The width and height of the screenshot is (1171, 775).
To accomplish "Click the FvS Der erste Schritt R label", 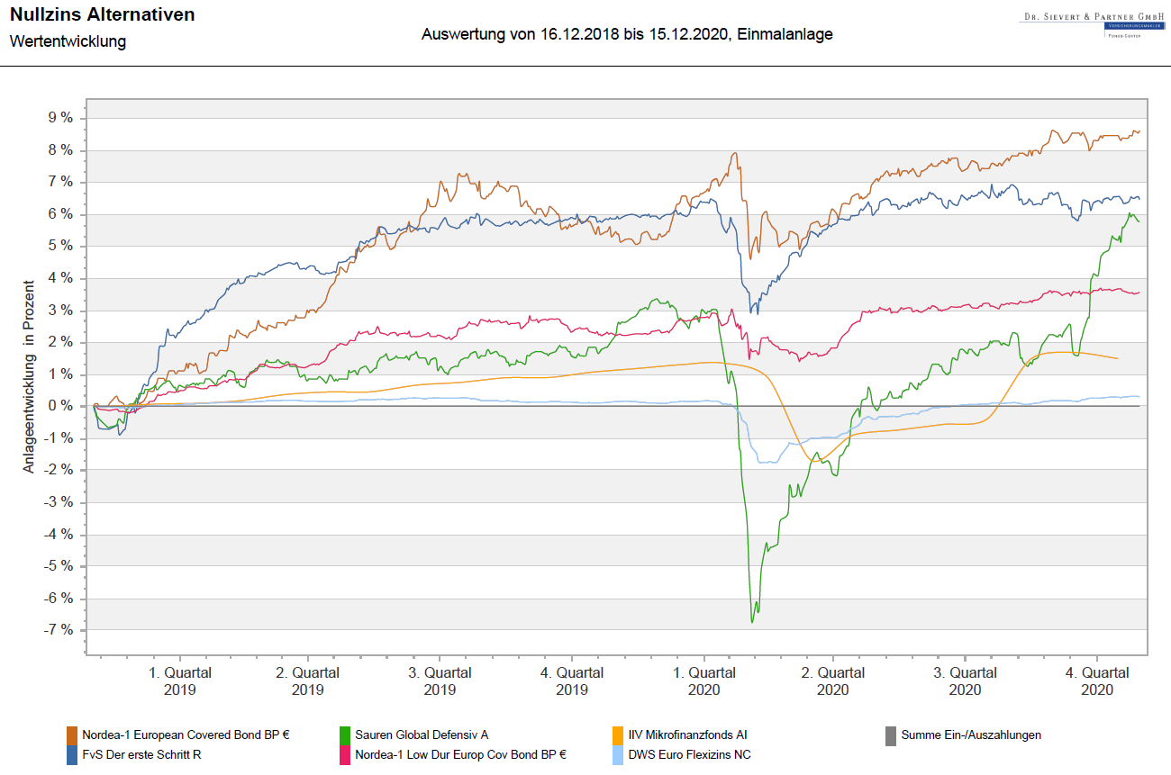I will [141, 754].
